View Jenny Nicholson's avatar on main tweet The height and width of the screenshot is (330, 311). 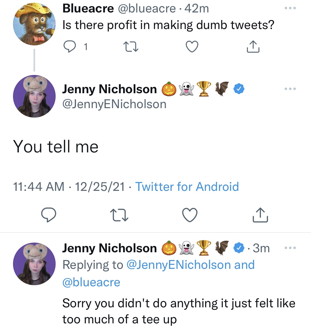click(34, 96)
